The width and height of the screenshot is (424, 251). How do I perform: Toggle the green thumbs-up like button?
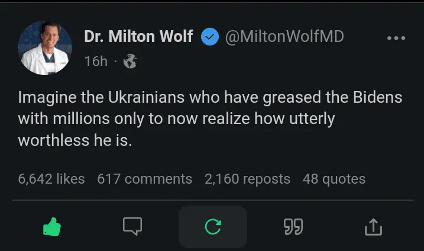click(51, 227)
